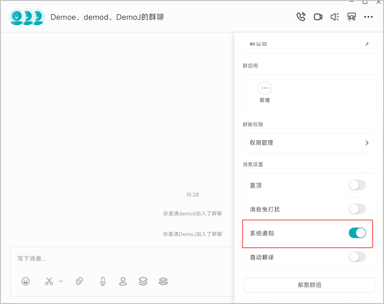
Task: Record a voice message with microphone
Action: click(x=103, y=281)
